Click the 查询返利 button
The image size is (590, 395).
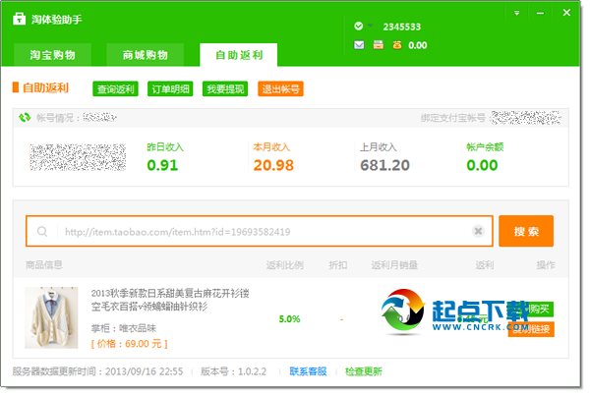coord(115,89)
